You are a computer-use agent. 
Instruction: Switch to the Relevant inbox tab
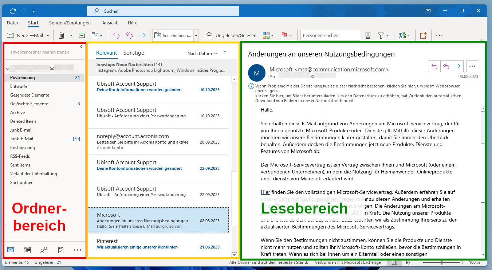click(107, 53)
